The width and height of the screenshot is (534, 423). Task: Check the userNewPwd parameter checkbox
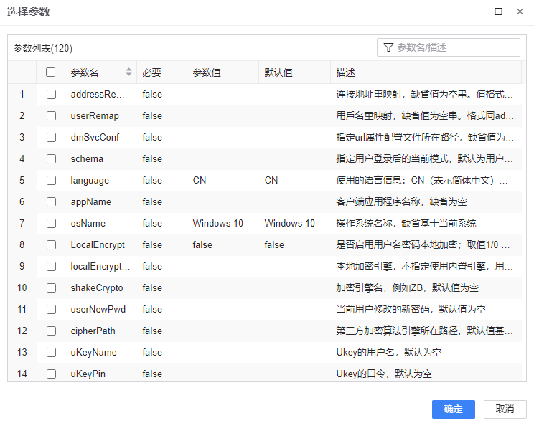coord(51,309)
